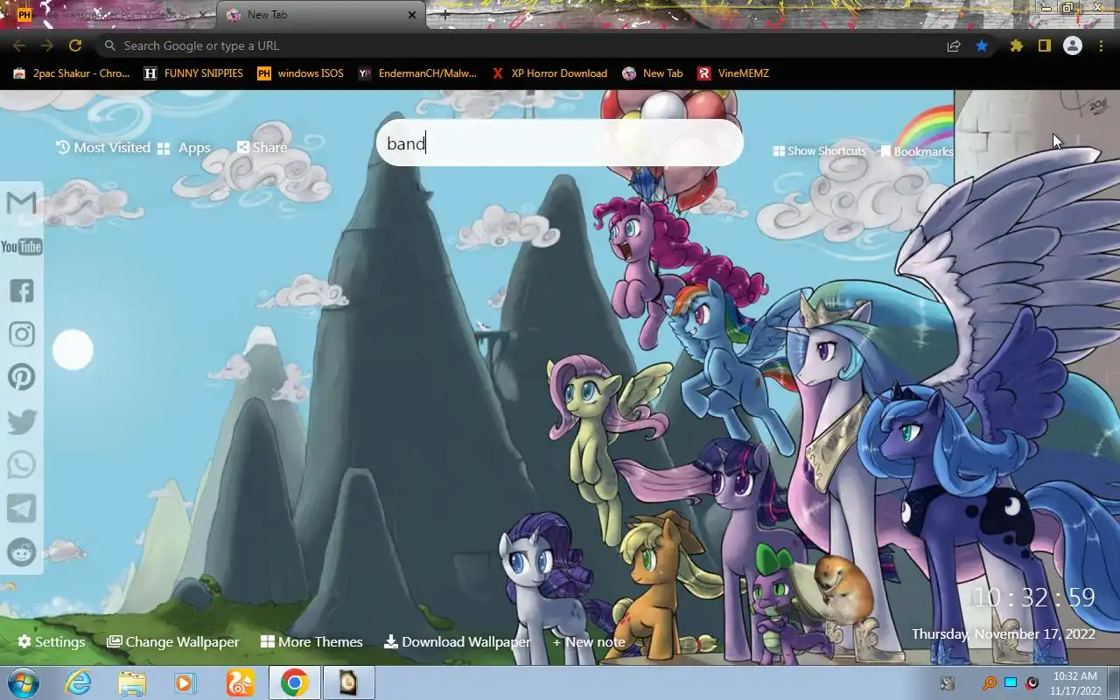
Task: Open the WhatsApp sidebar icon
Action: coord(21,465)
